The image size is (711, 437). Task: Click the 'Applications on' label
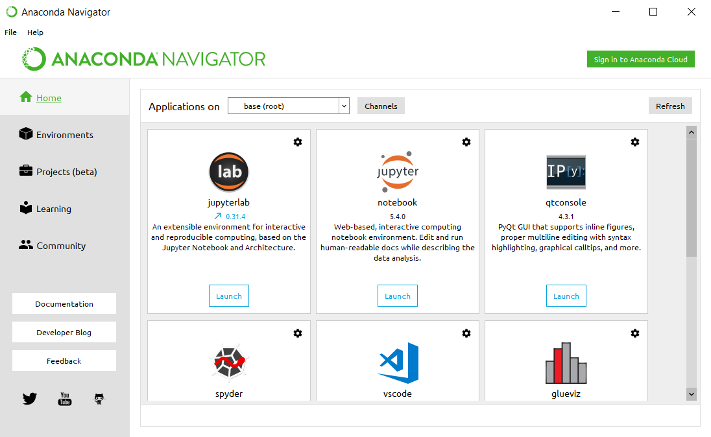pos(184,106)
